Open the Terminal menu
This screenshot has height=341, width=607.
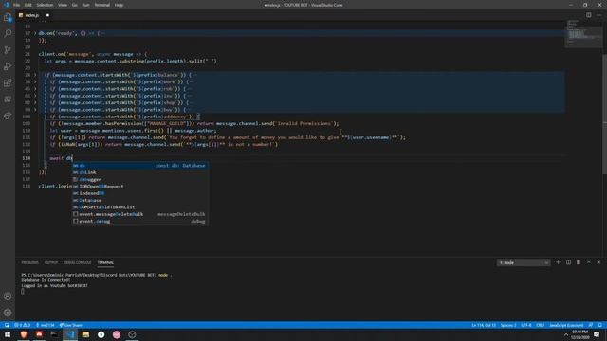pos(102,5)
